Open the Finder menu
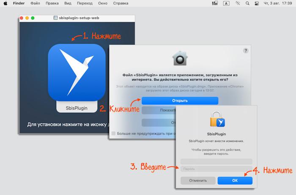 [19, 3]
